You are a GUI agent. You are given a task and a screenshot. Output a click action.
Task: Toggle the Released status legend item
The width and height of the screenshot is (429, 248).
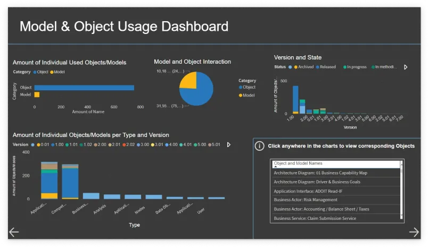[x=326, y=67]
